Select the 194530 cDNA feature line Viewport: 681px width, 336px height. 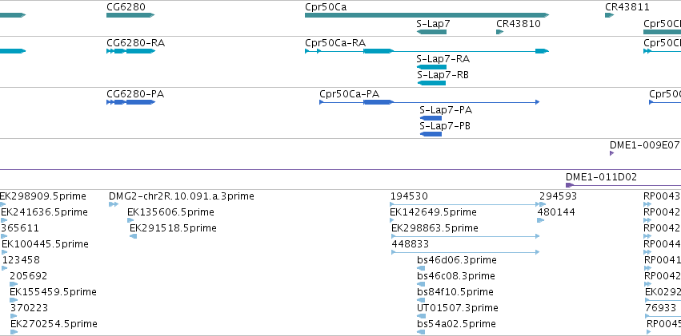tap(465, 204)
